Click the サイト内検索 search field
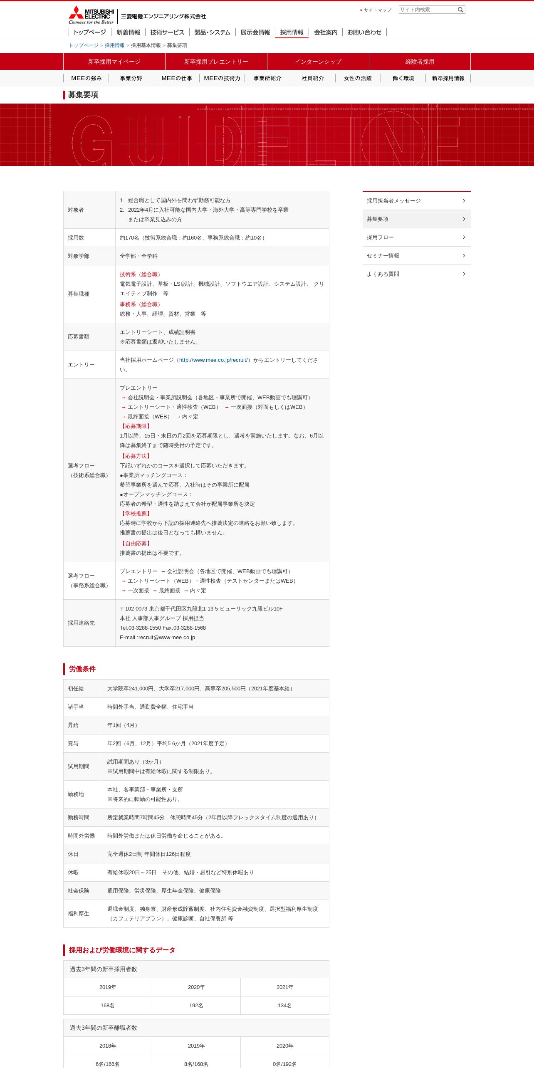Image resolution: width=534 pixels, height=1068 pixels. [x=428, y=10]
